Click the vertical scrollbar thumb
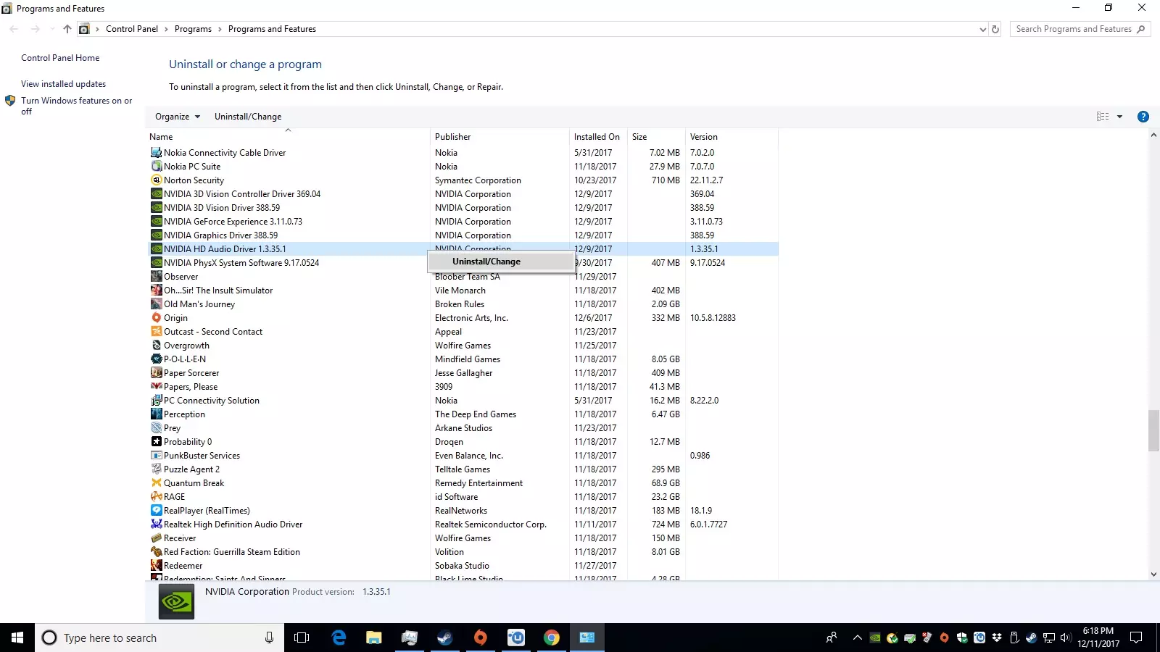The width and height of the screenshot is (1160, 652). pos(1153,430)
